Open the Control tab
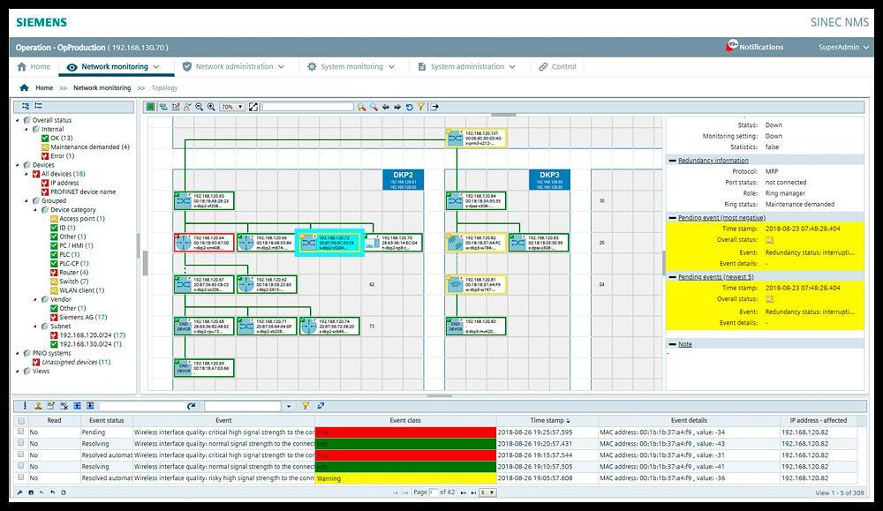Image resolution: width=883 pixels, height=511 pixels. click(557, 66)
